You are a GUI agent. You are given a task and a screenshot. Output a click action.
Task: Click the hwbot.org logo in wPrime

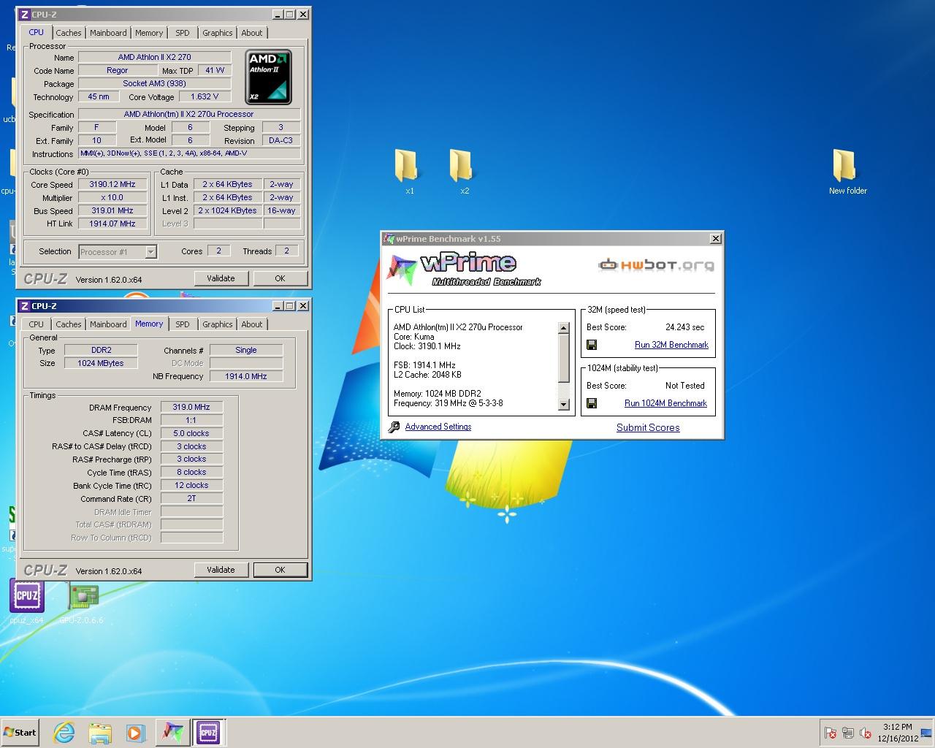click(x=656, y=264)
